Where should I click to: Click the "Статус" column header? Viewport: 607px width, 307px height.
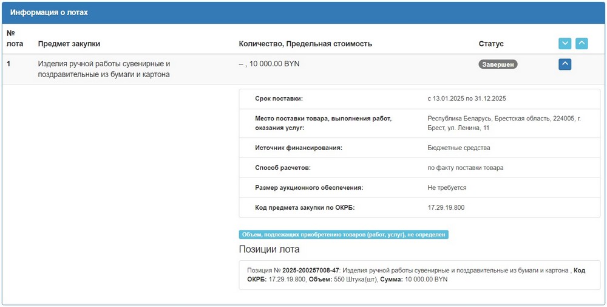pos(491,44)
